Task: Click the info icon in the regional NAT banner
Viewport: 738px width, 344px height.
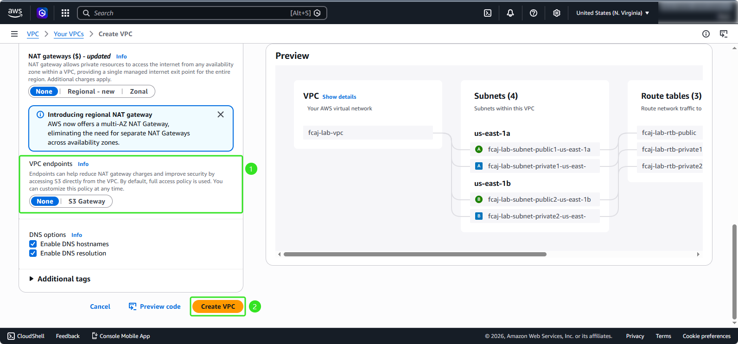Action: coord(40,115)
